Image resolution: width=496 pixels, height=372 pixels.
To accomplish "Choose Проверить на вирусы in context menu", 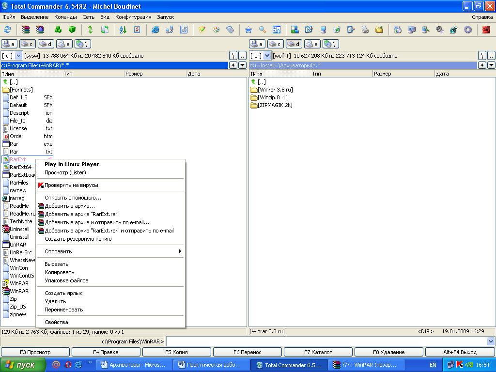I will [110, 185].
